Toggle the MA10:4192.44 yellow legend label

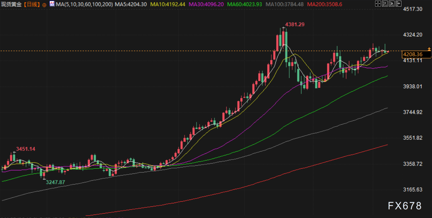(x=168, y=4)
